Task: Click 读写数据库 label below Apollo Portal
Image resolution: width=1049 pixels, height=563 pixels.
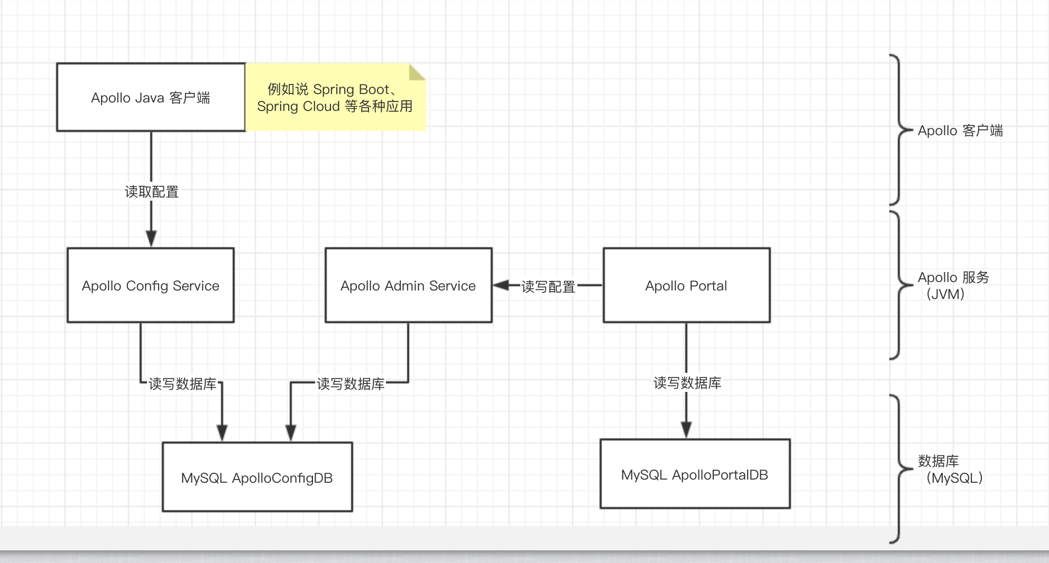Action: 687,382
